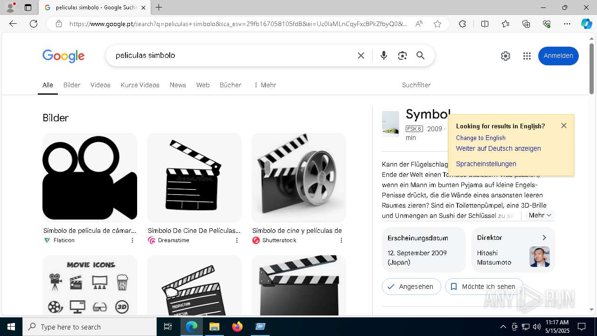Open Símbolo de película de cámara link

[x=90, y=231]
